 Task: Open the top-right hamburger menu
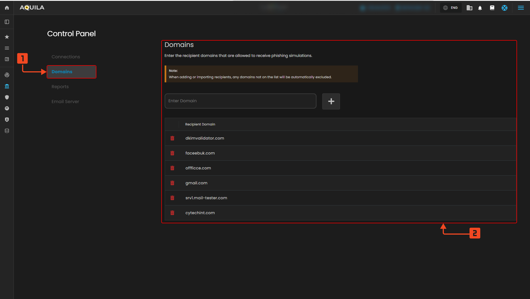[521, 8]
